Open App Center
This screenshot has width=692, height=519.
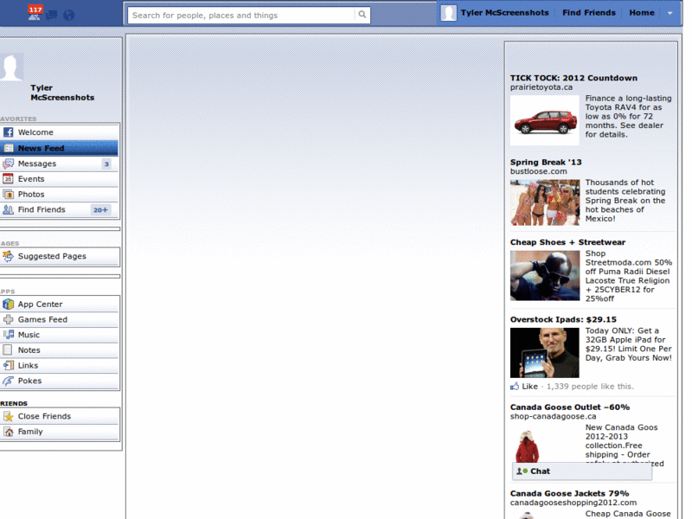click(60, 304)
